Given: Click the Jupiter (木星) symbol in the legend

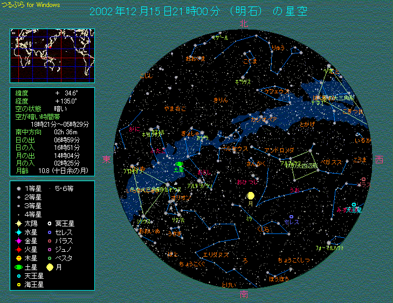Looking at the screenshot, I should tap(18, 258).
